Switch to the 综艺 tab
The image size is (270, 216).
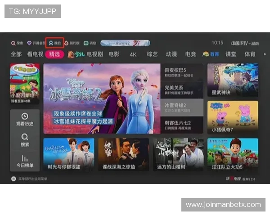152,54
